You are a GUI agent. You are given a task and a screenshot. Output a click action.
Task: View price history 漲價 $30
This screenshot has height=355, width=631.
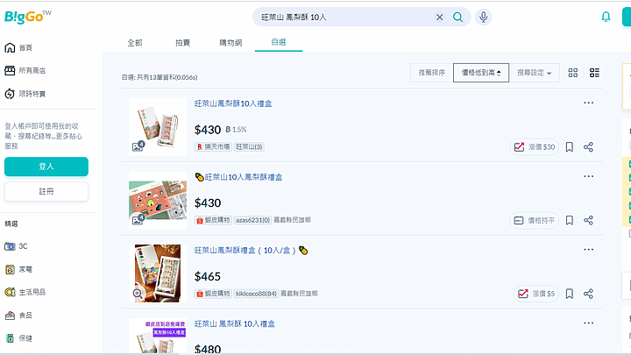(534, 147)
